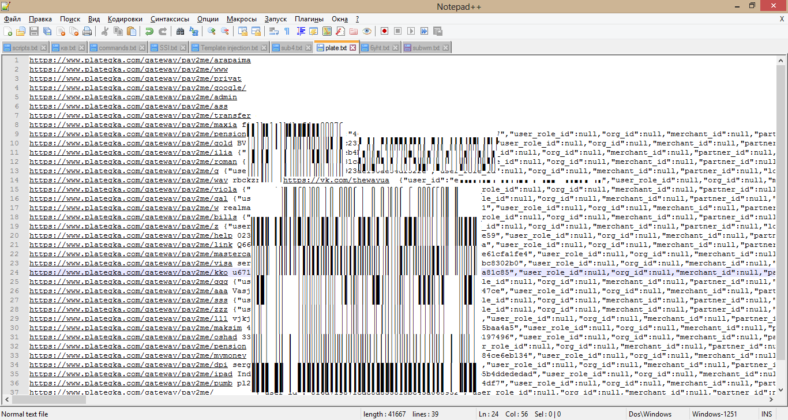Open the Function List panel icon
Image resolution: width=788 pixels, height=420 pixels.
click(340, 31)
